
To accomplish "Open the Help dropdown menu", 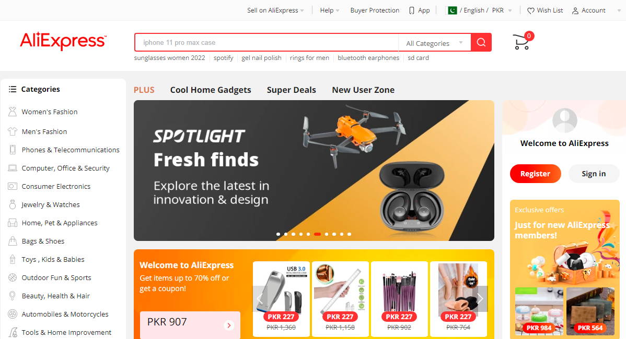I will pyautogui.click(x=329, y=10).
